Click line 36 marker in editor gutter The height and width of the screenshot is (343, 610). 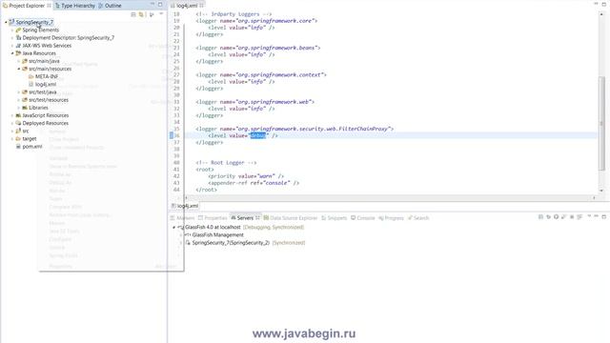tap(172, 135)
